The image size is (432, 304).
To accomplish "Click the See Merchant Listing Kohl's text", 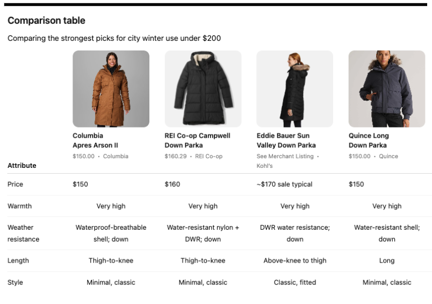I will click(x=287, y=161).
